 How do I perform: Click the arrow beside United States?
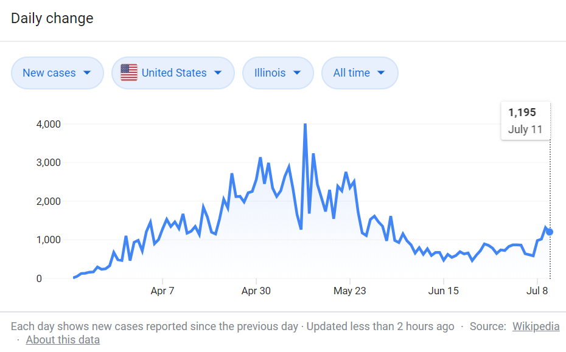[x=217, y=73]
